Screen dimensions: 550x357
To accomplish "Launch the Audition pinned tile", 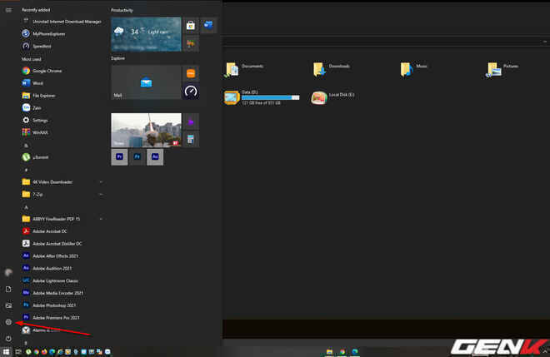I will (x=155, y=156).
